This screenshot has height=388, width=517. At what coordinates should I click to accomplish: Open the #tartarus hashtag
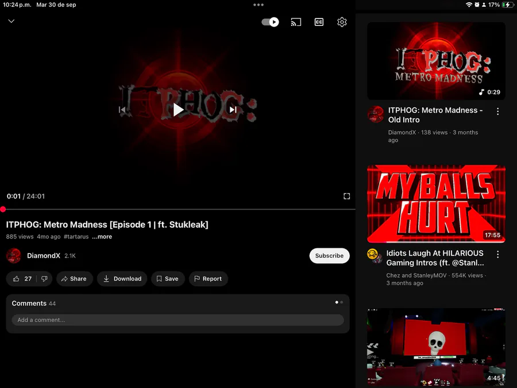tap(76, 237)
